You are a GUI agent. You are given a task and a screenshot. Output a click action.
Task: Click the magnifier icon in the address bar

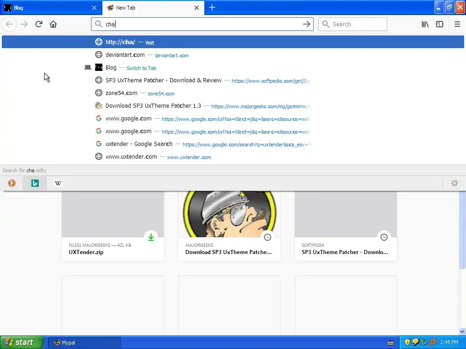98,24
